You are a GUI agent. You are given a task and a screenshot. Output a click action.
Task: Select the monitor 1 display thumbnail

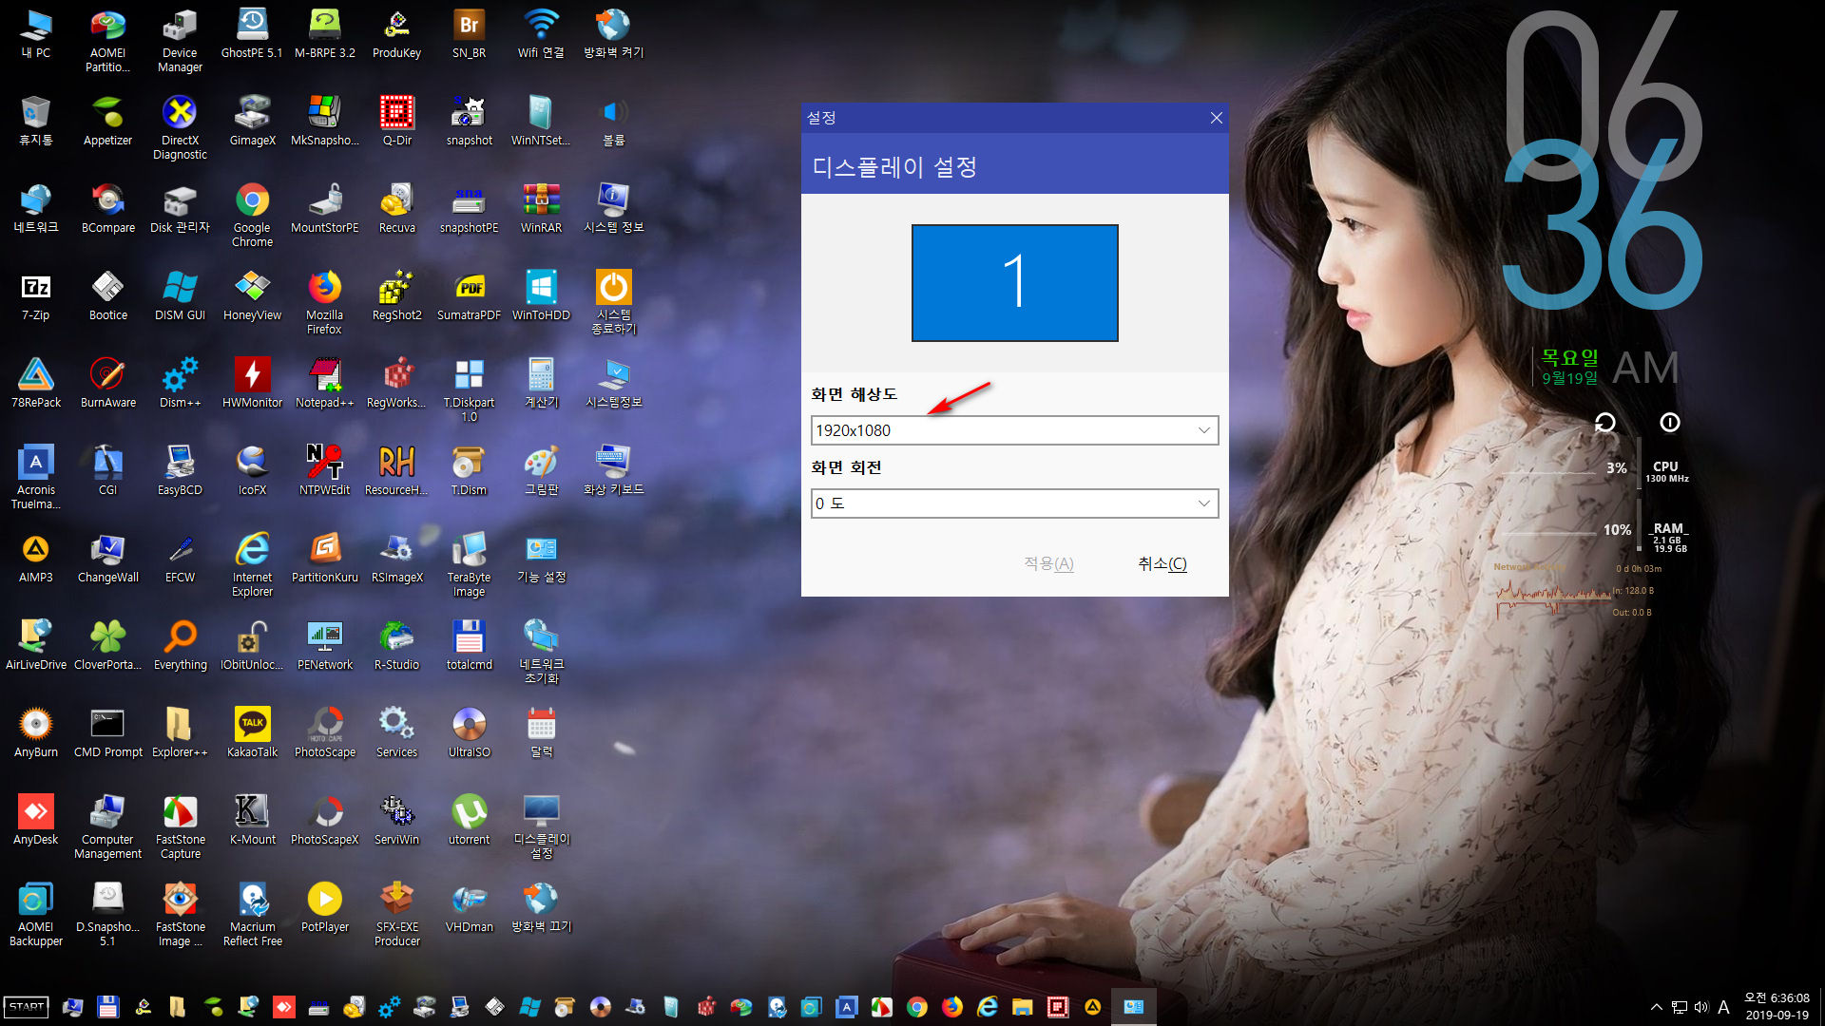[x=1014, y=282]
